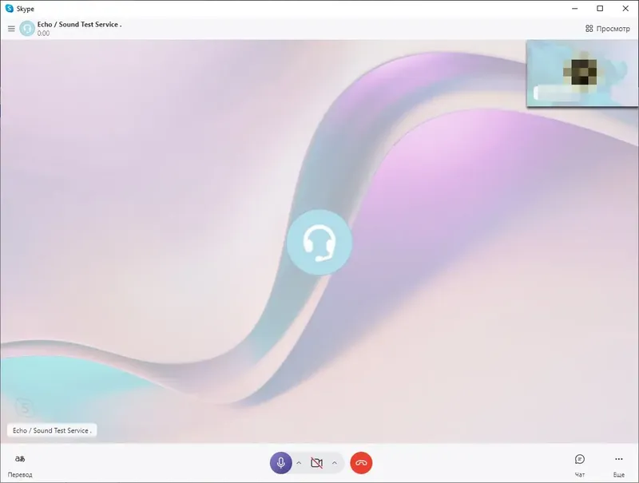639x483 pixels.
Task: Minimize the Skype window
Action: coord(574,9)
